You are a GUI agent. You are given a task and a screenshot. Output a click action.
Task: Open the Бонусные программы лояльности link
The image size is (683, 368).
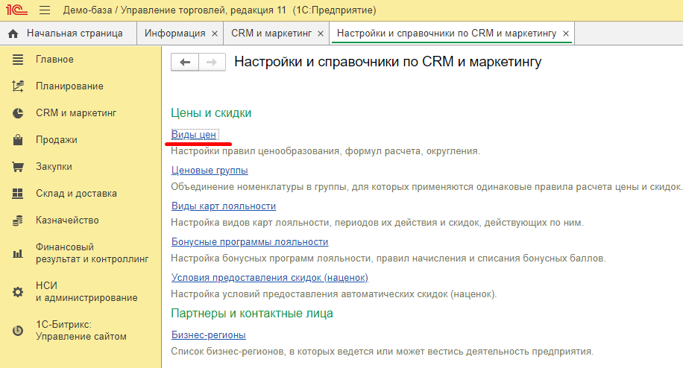pos(250,242)
